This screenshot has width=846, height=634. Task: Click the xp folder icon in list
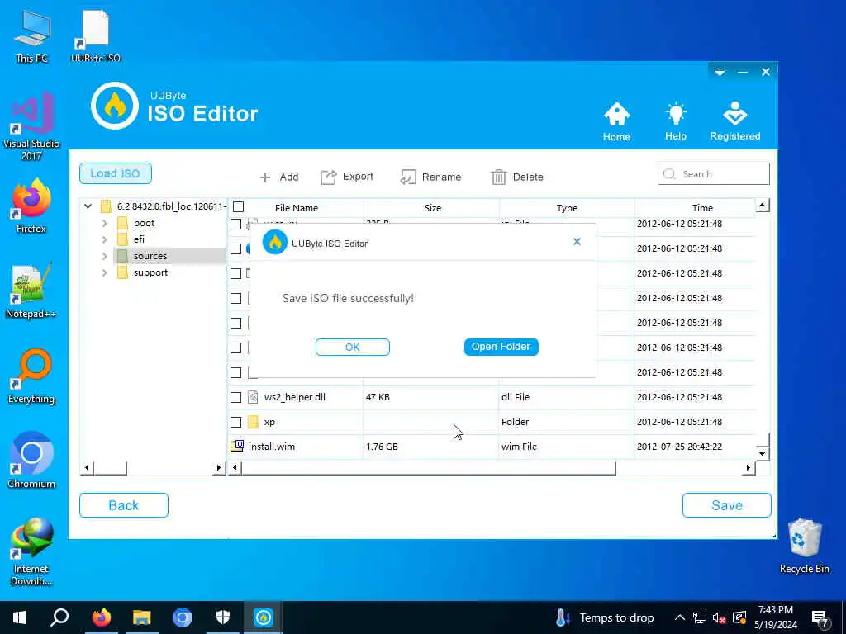click(x=253, y=422)
